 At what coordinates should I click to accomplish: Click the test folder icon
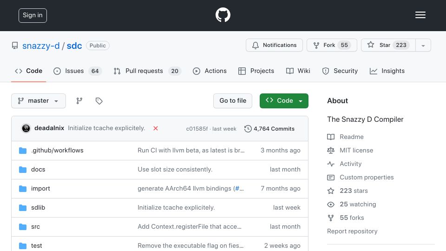(x=23, y=246)
